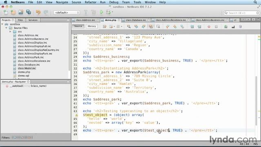The image size is (261, 147).
Task: Click Toggle Bookmark icon
Action: pos(182,27)
